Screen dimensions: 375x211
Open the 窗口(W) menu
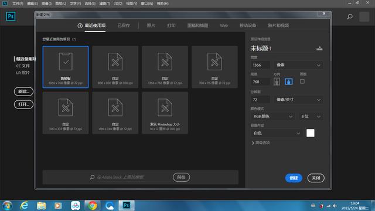point(147,4)
